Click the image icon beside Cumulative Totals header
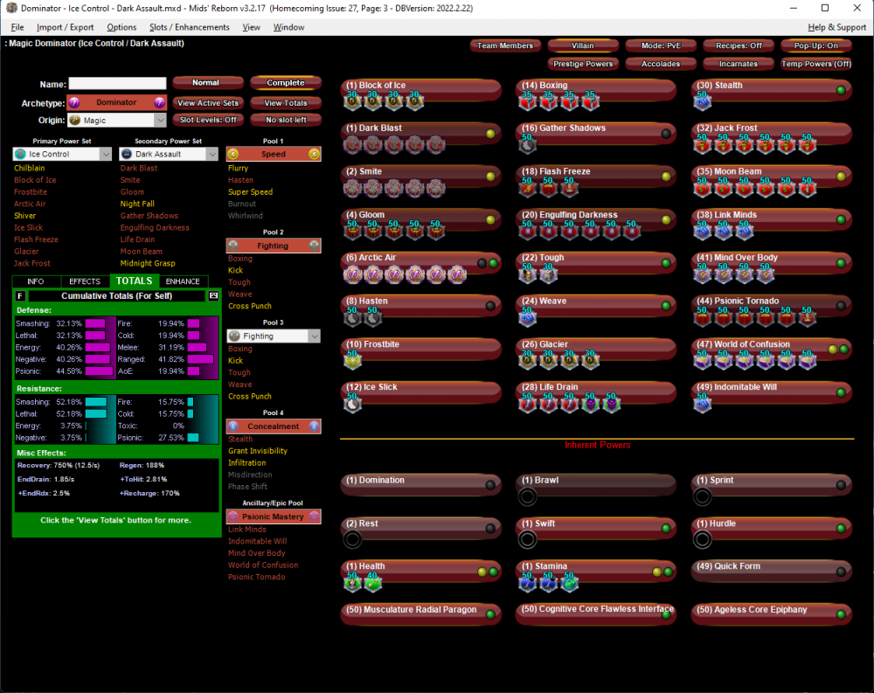 (x=213, y=296)
